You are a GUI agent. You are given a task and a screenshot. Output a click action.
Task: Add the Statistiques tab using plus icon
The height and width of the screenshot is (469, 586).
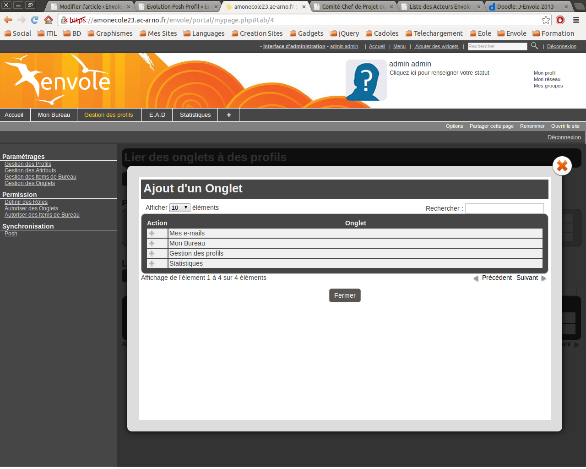[152, 264]
